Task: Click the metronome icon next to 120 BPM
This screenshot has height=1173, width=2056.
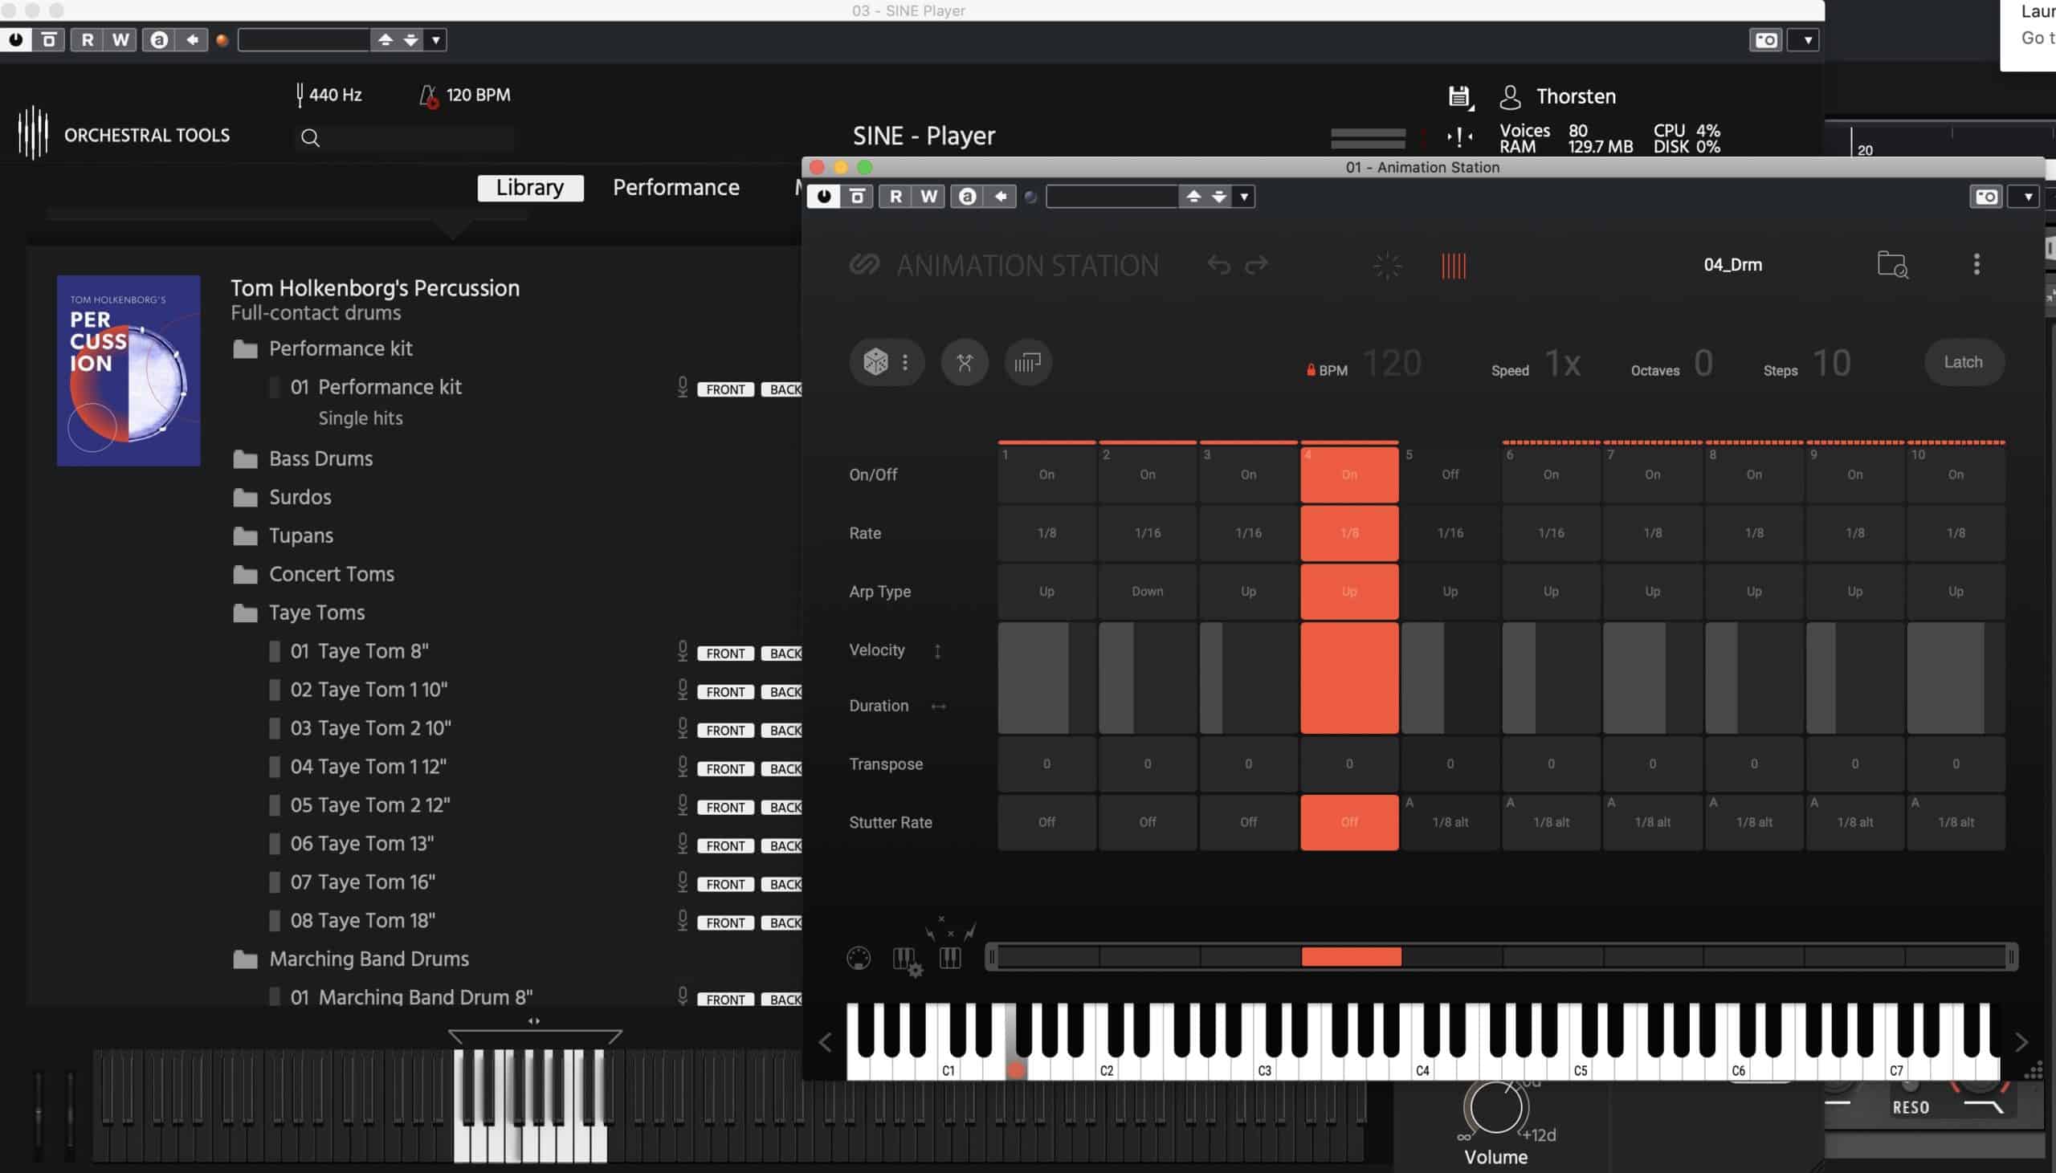Action: [x=429, y=96]
